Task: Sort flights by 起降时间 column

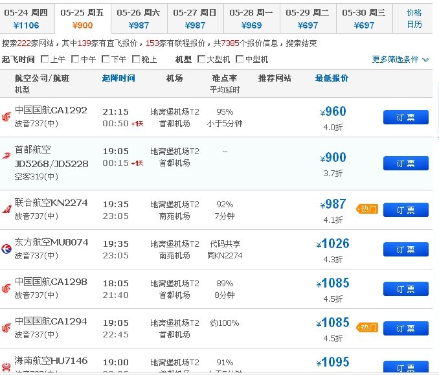Action: coord(118,78)
